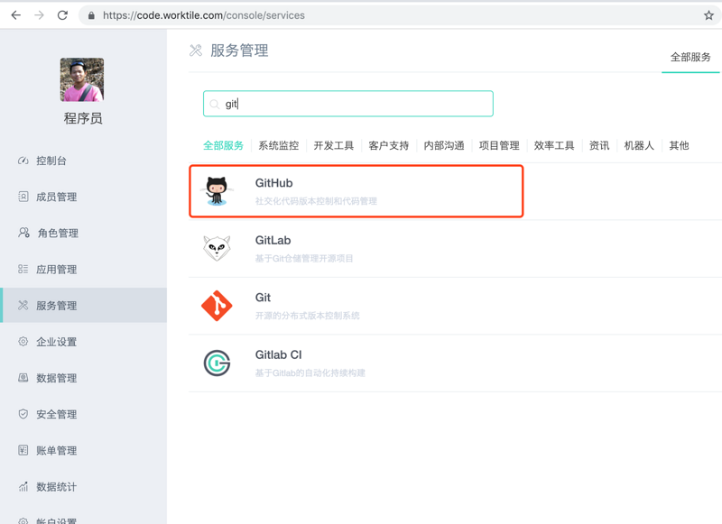This screenshot has height=524, width=722.
Task: Open 账单管理 in the sidebar
Action: 57,450
